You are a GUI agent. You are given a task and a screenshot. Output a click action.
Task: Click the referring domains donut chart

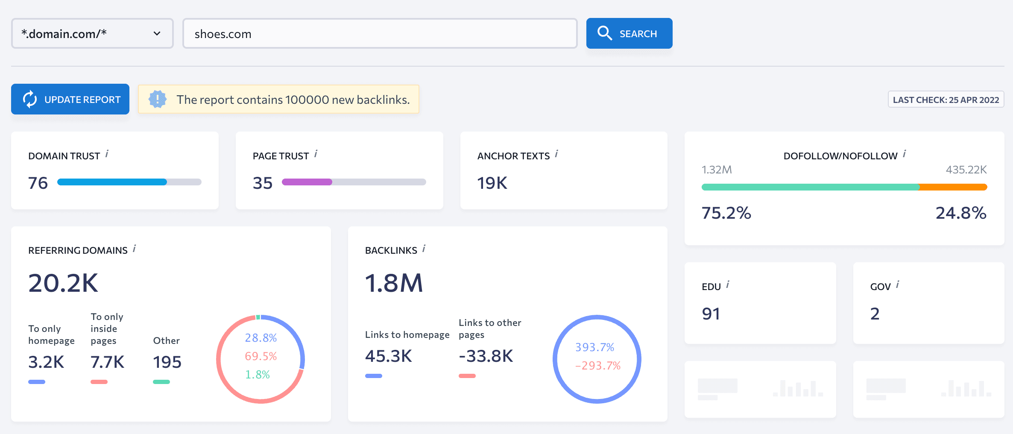pyautogui.click(x=260, y=359)
